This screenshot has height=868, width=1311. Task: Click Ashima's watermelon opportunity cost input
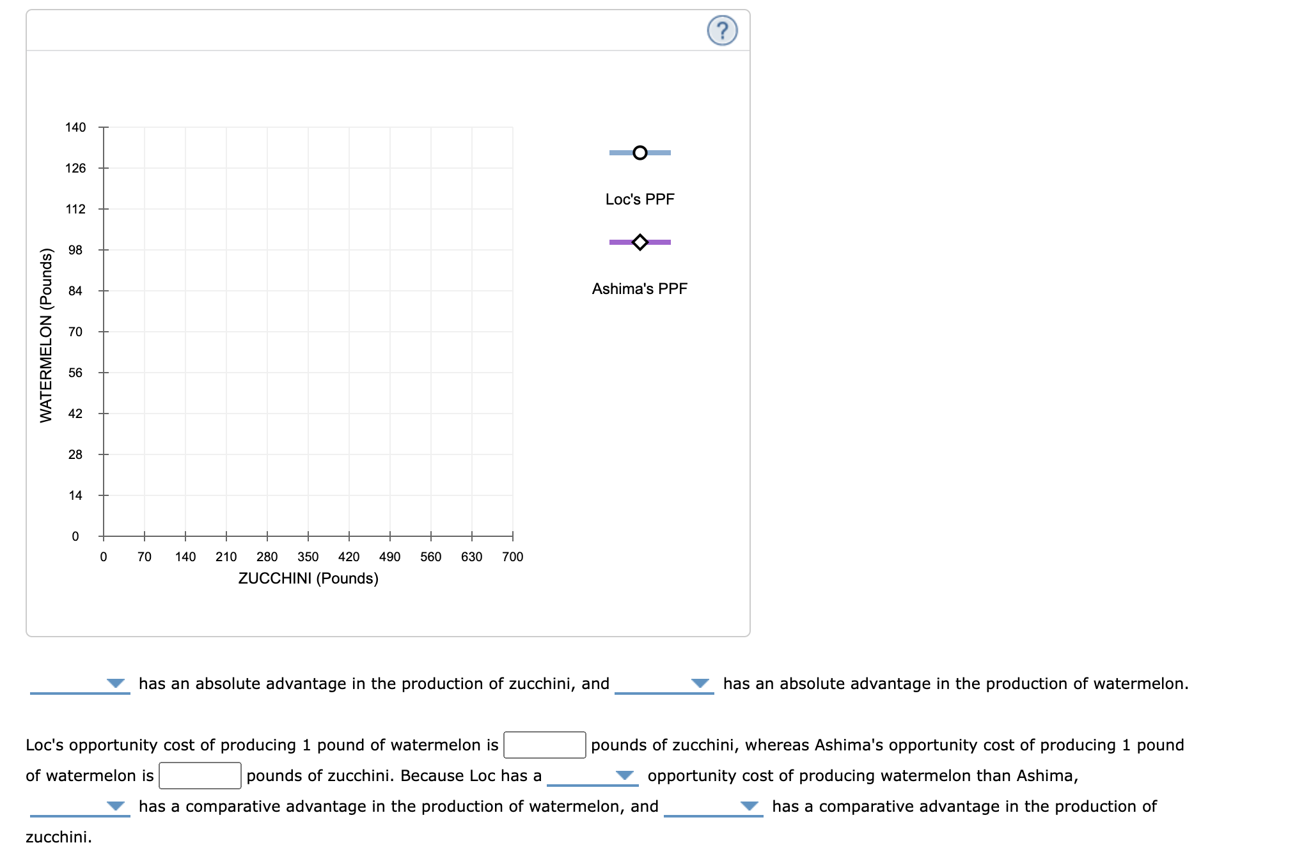coord(200,775)
